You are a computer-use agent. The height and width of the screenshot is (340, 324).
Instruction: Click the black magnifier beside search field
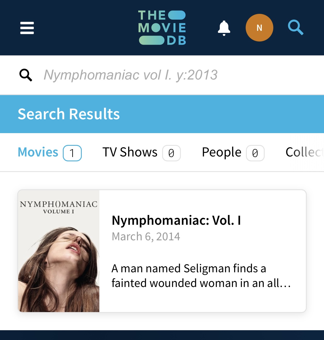tap(26, 75)
